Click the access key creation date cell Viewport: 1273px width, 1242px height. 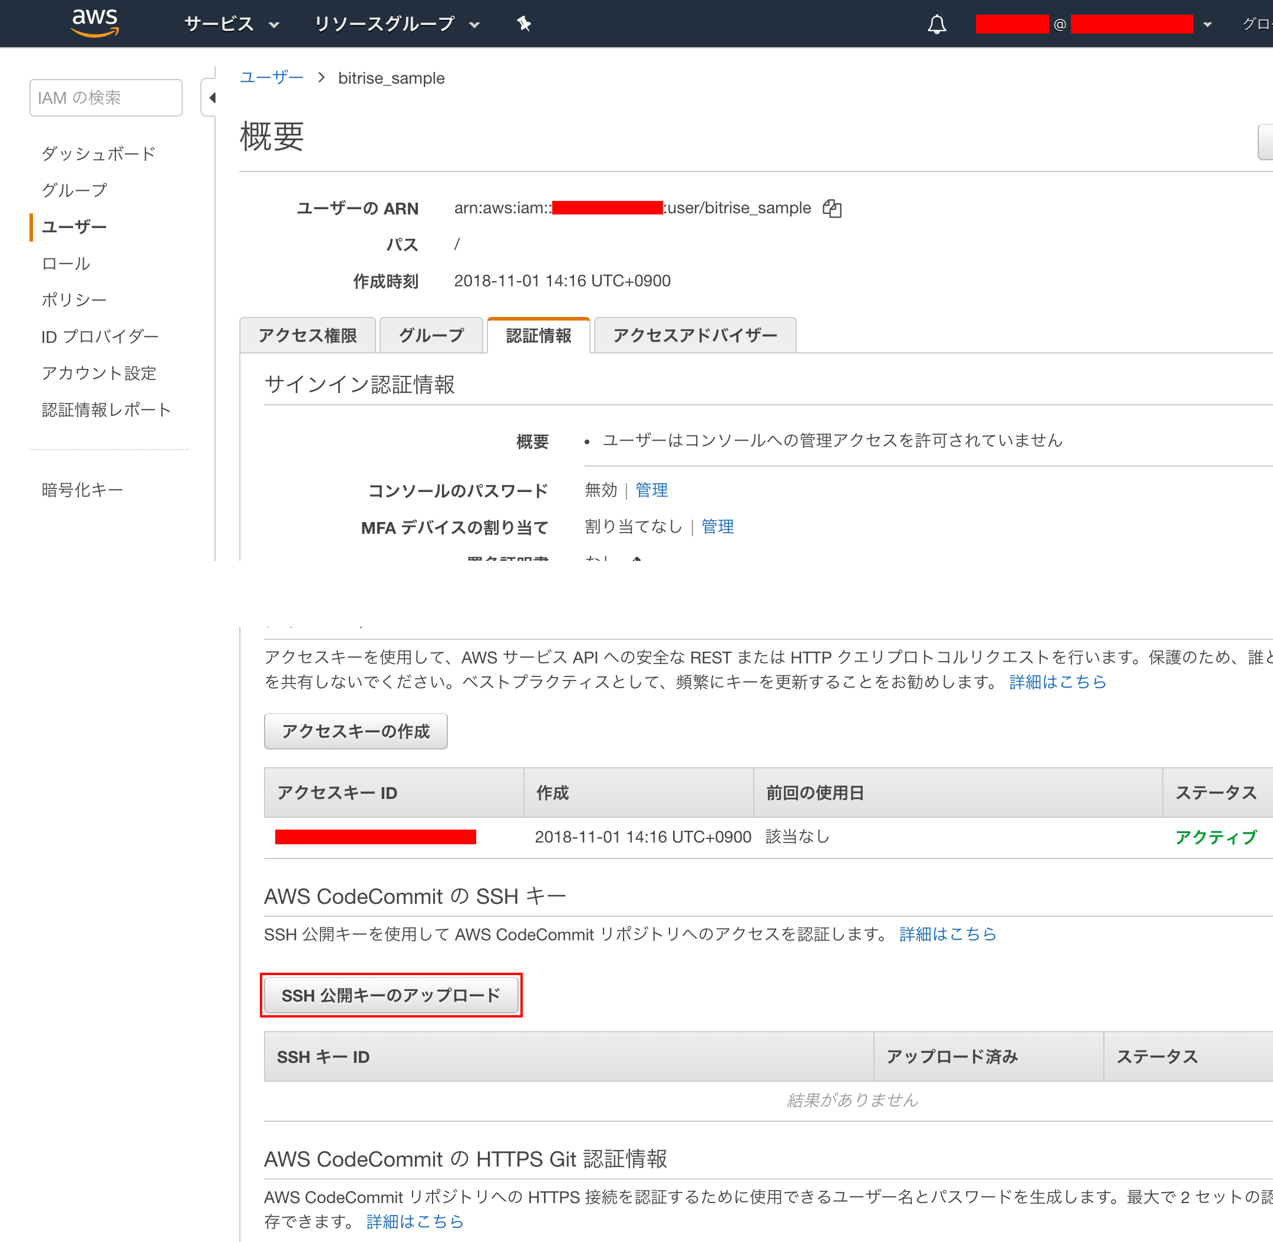click(643, 837)
